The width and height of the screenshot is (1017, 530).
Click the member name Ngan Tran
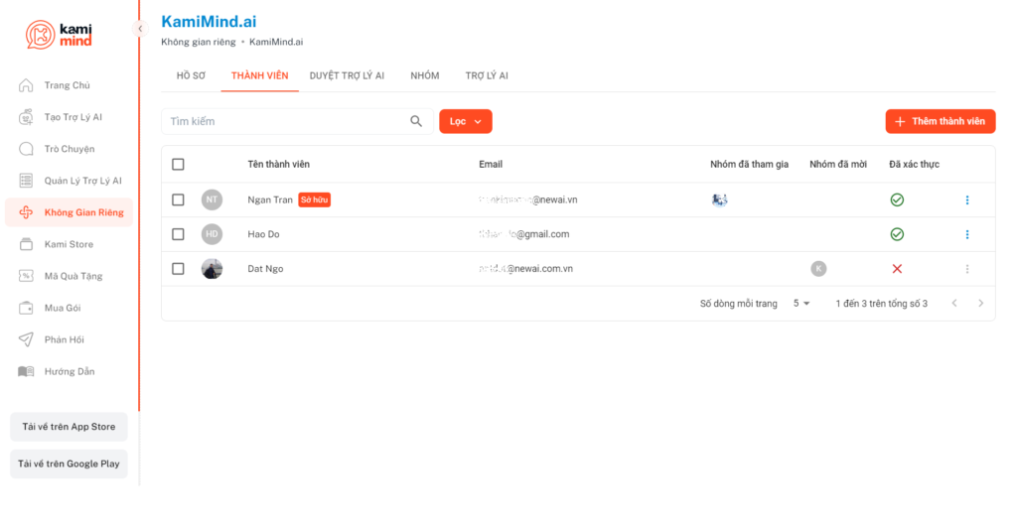270,199
